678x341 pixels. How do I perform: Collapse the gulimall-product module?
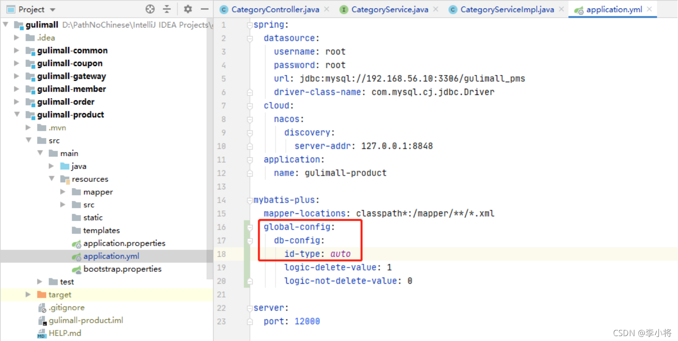(17, 114)
